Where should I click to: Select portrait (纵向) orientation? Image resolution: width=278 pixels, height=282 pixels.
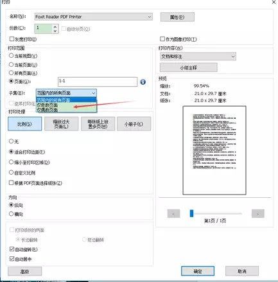[11, 205]
